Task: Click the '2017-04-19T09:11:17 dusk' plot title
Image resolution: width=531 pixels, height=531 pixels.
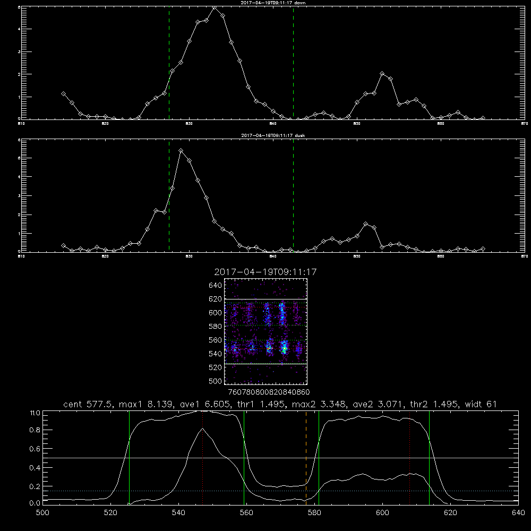Action: click(x=273, y=135)
